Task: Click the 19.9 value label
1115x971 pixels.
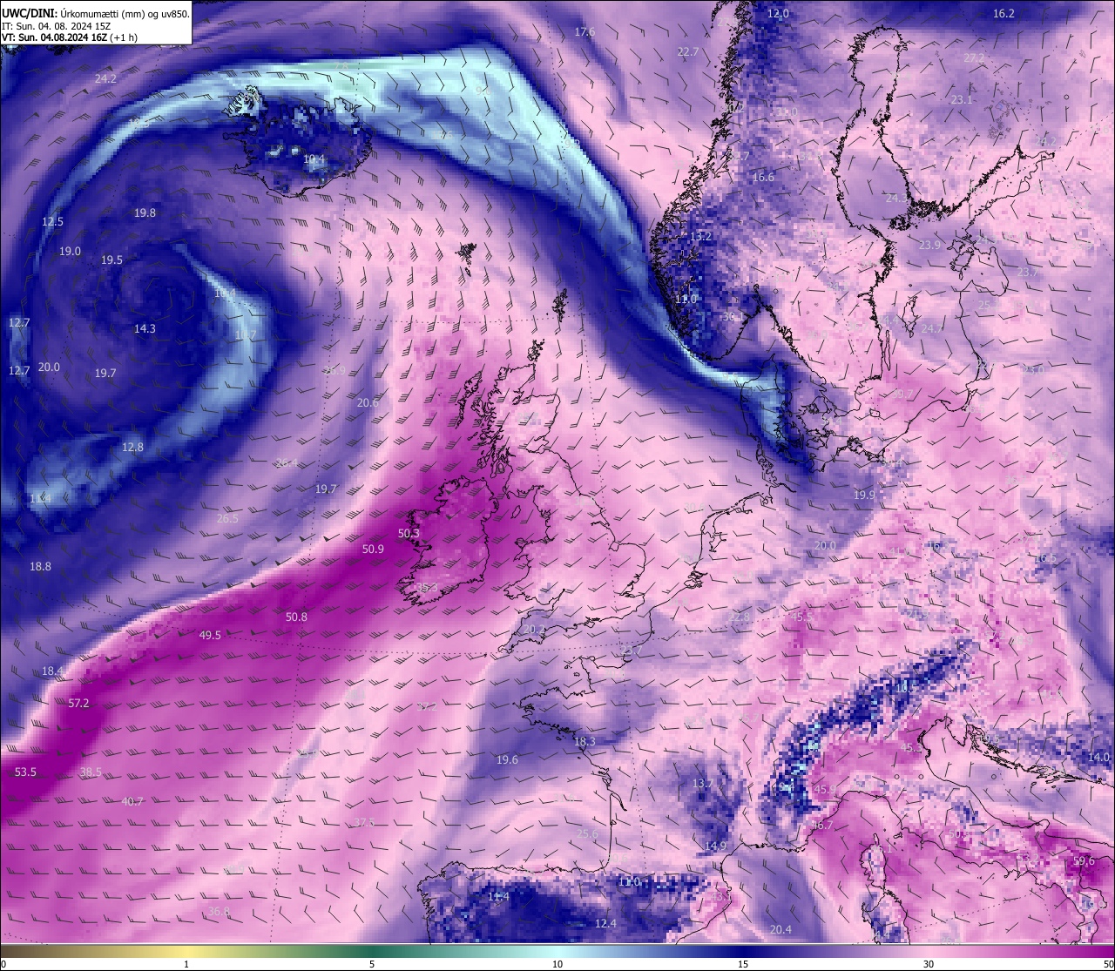Action: (x=863, y=495)
